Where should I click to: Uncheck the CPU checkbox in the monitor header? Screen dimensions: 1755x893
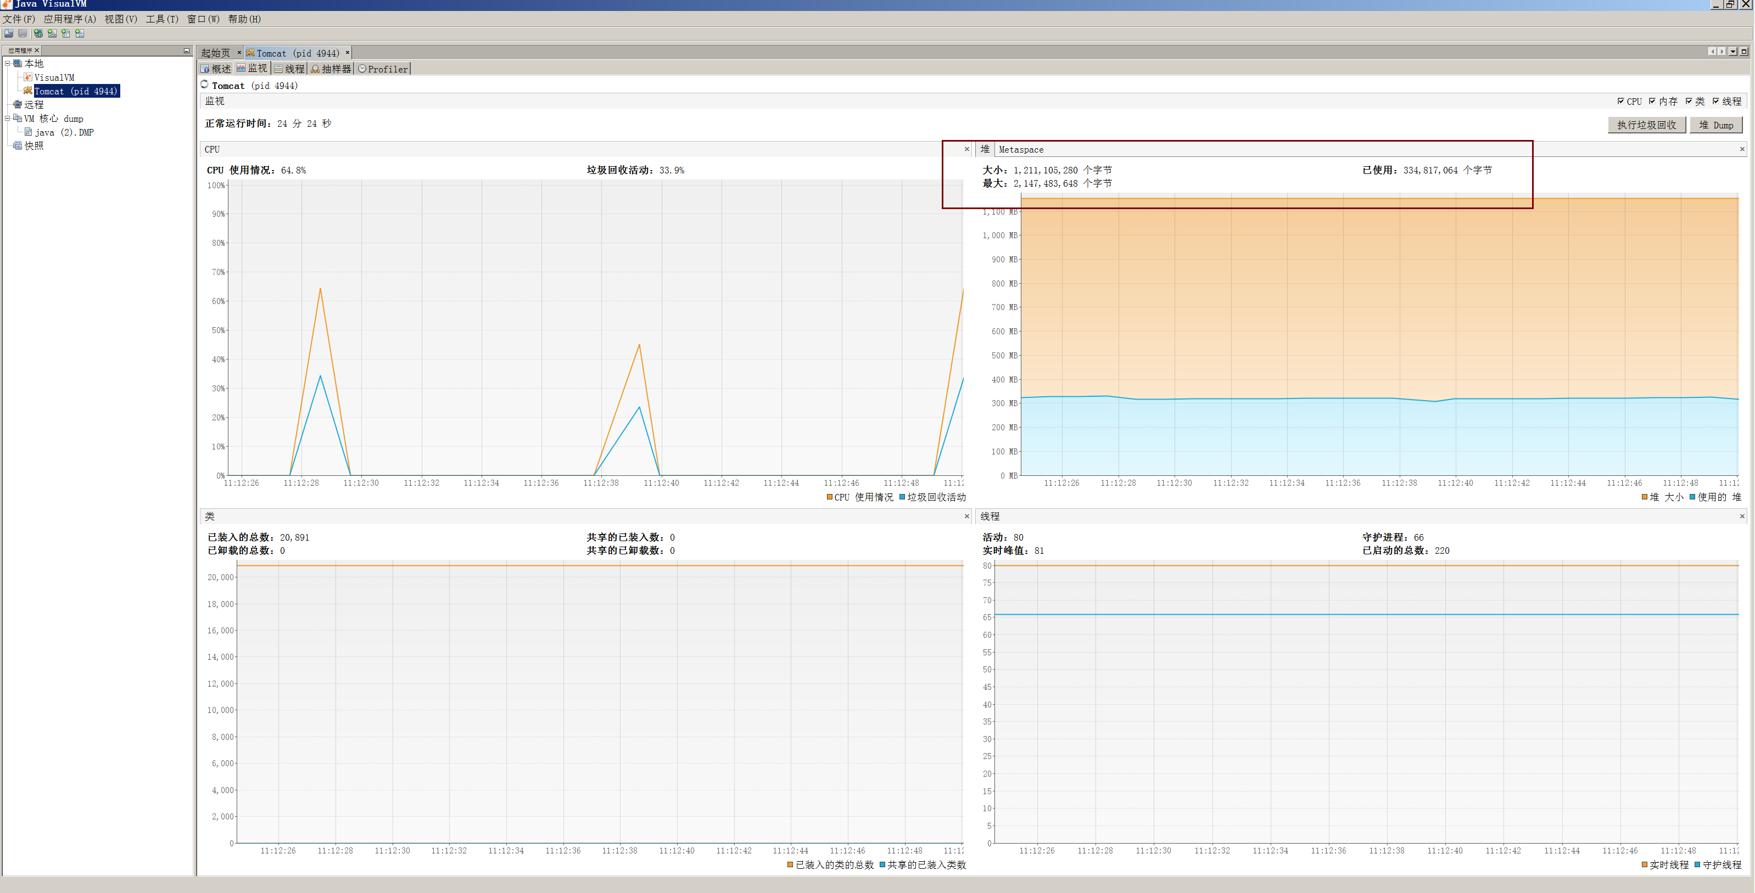pyautogui.click(x=1622, y=102)
